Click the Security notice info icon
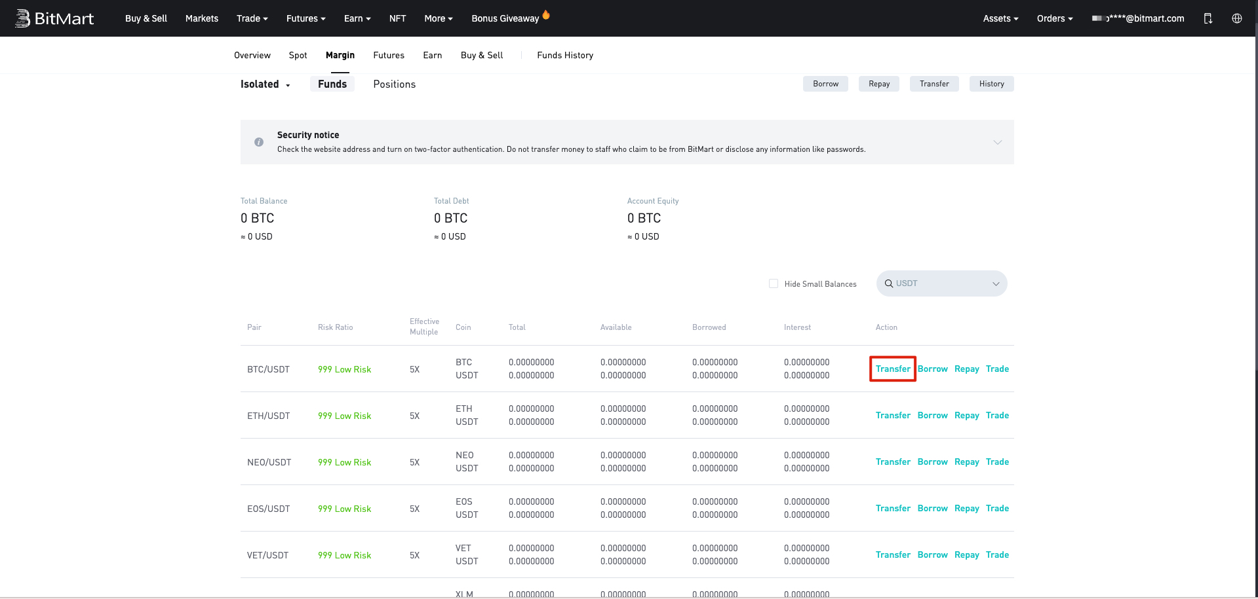This screenshot has width=1258, height=599. (259, 142)
